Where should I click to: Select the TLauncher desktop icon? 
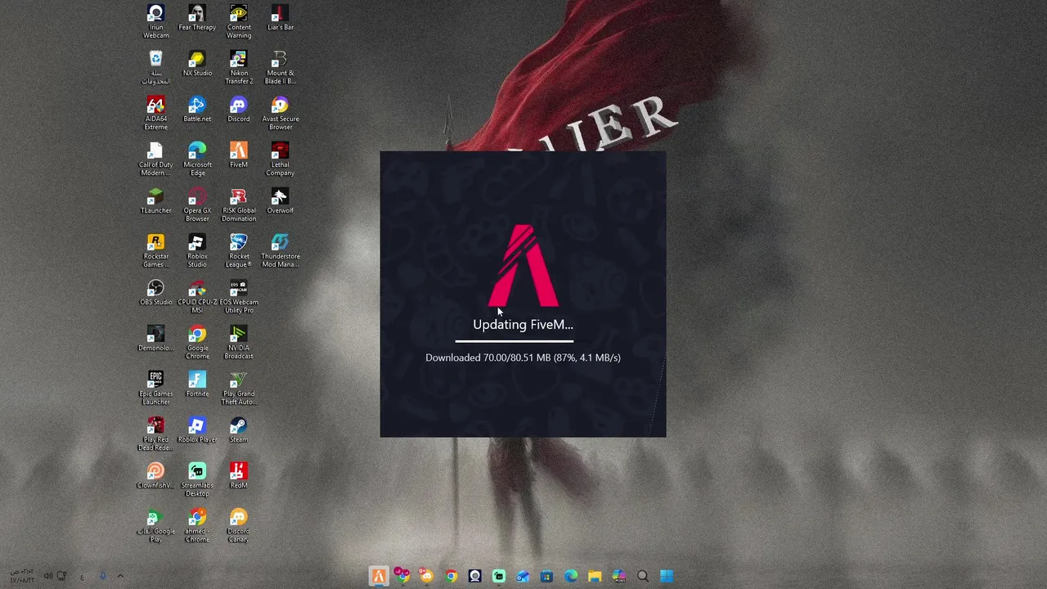click(x=155, y=201)
